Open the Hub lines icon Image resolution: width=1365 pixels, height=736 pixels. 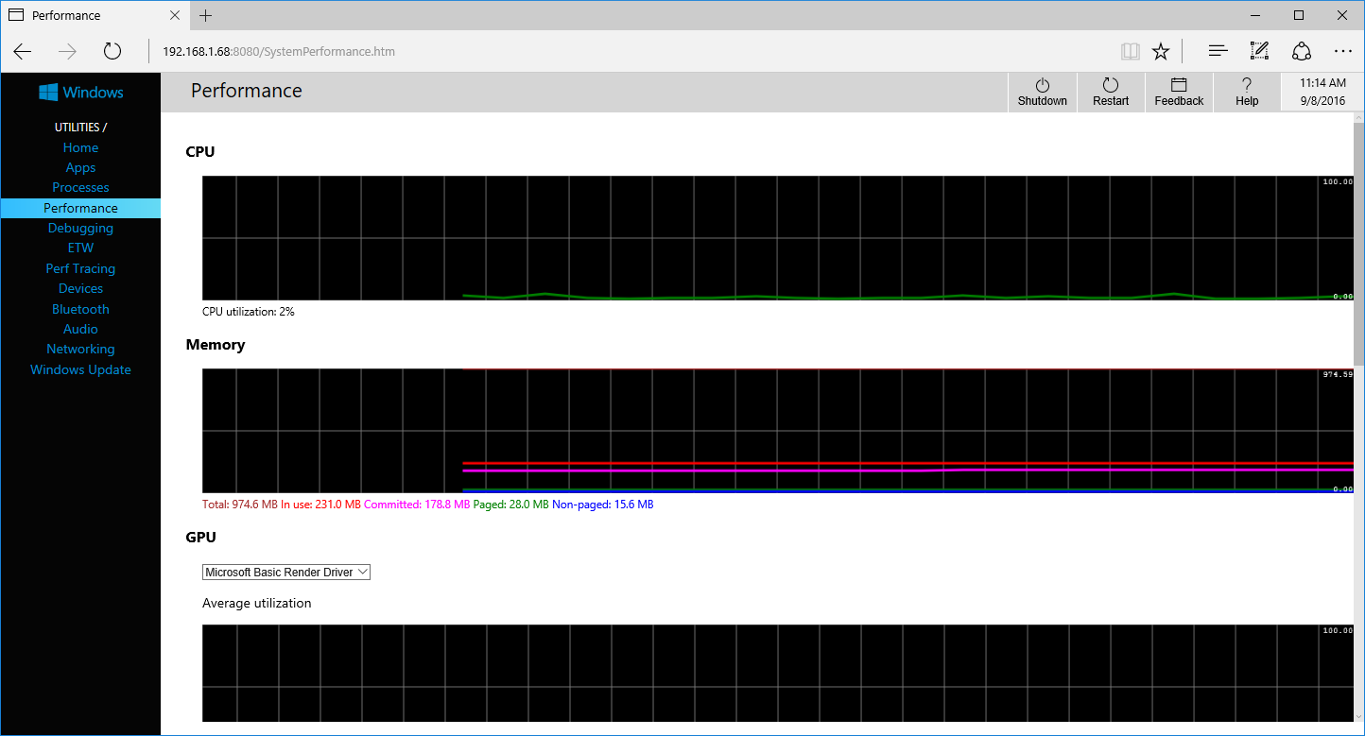(x=1218, y=51)
